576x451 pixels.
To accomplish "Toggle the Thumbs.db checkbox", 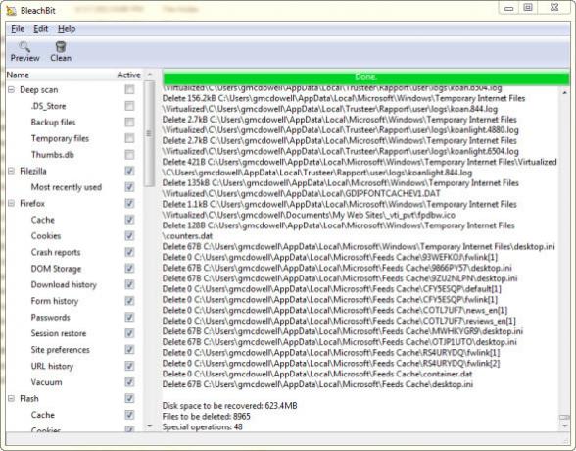I will coord(129,154).
